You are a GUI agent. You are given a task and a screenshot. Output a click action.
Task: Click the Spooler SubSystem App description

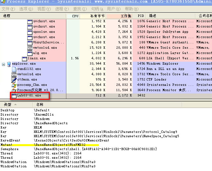[x=168, y=32]
